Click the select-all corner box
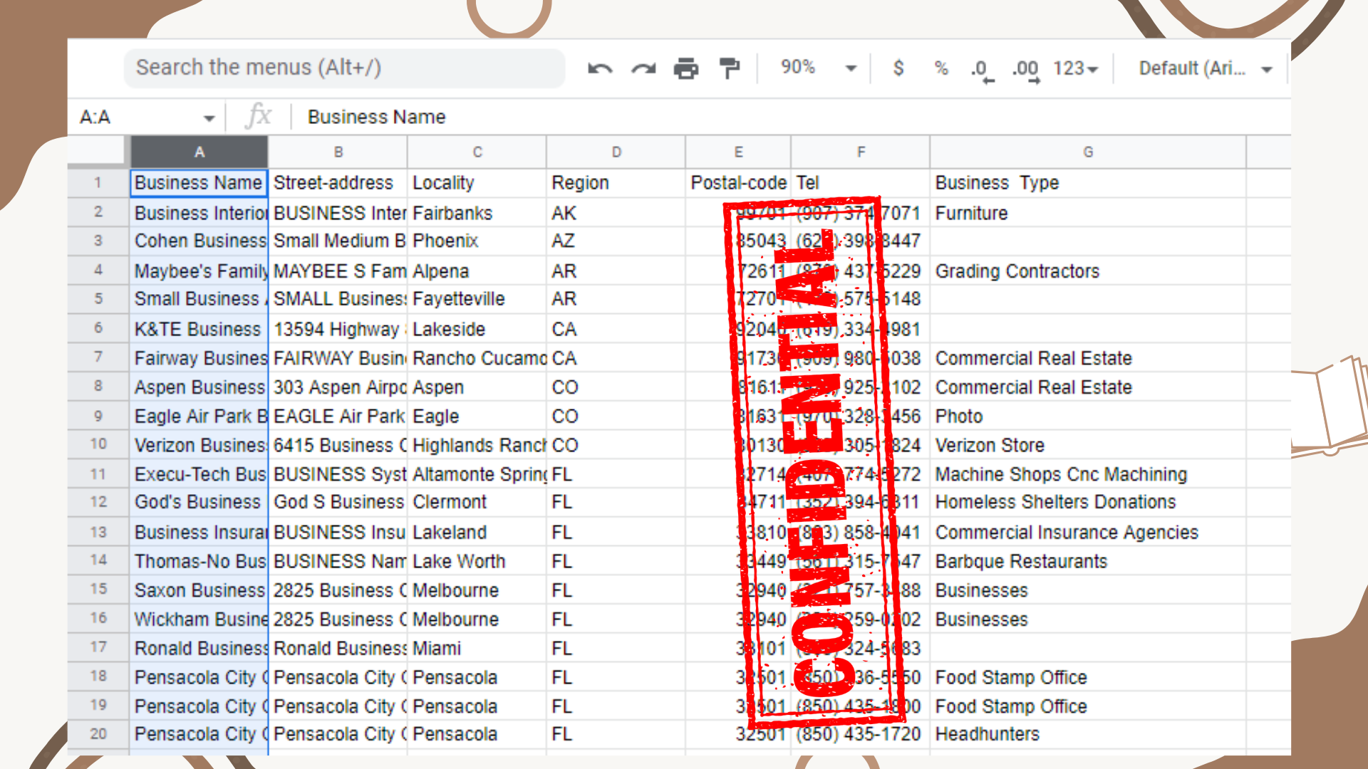The image size is (1368, 769). coord(98,152)
